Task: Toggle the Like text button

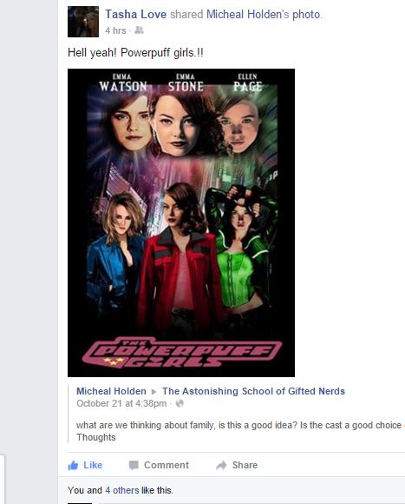Action: click(x=93, y=465)
